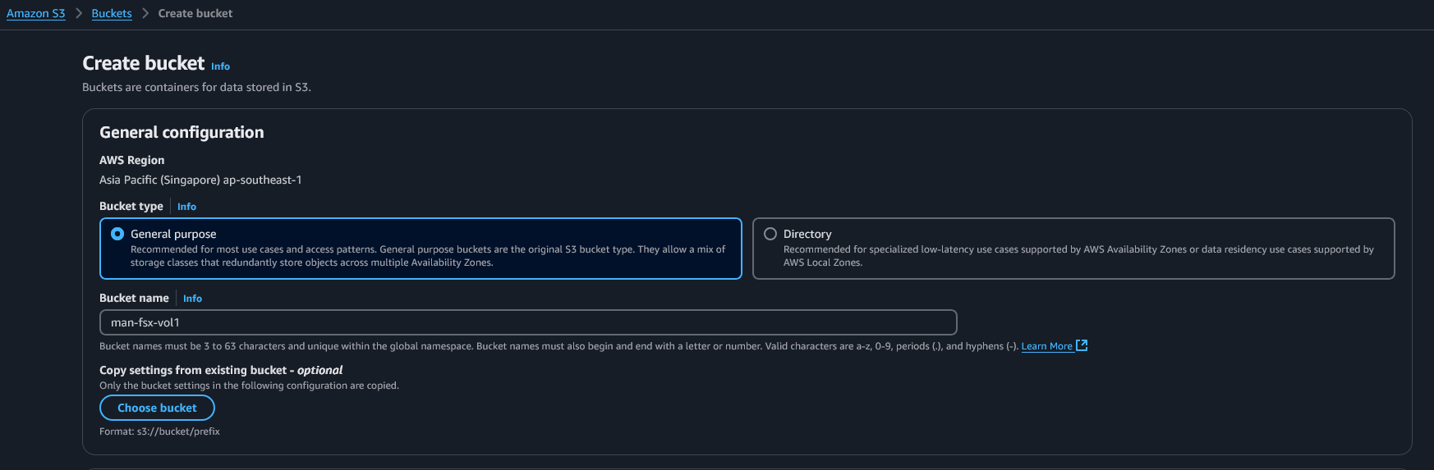The image size is (1434, 470).
Task: Go to the Amazon S3 breadcrumb link
Action: (x=36, y=13)
